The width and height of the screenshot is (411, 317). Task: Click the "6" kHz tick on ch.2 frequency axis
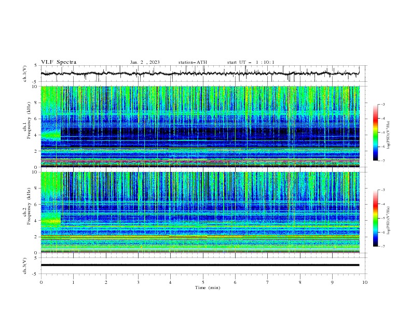[x=36, y=204]
